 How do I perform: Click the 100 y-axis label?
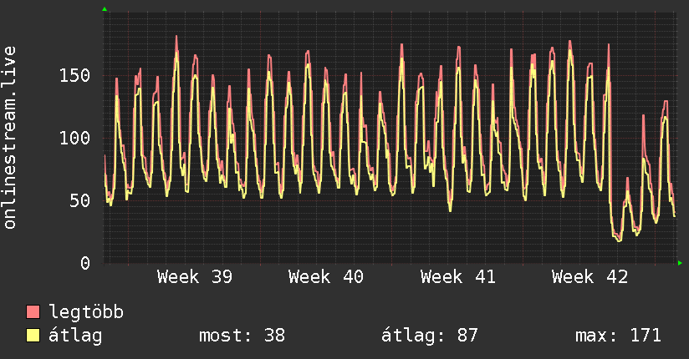pos(74,139)
